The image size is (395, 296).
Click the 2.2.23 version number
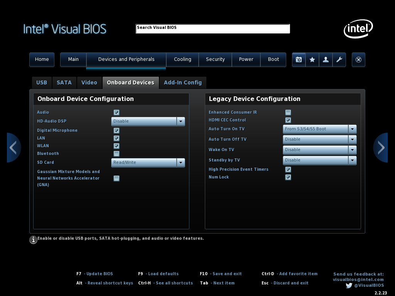tap(381, 293)
